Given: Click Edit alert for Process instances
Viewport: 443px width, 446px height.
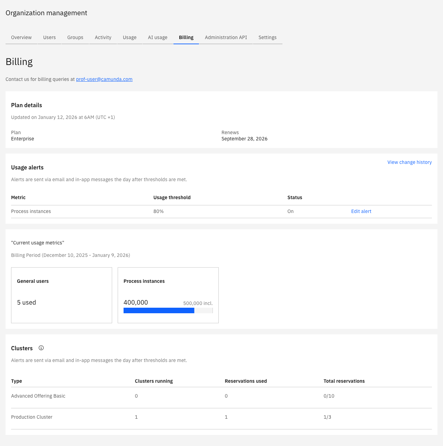Looking at the screenshot, I should [361, 211].
